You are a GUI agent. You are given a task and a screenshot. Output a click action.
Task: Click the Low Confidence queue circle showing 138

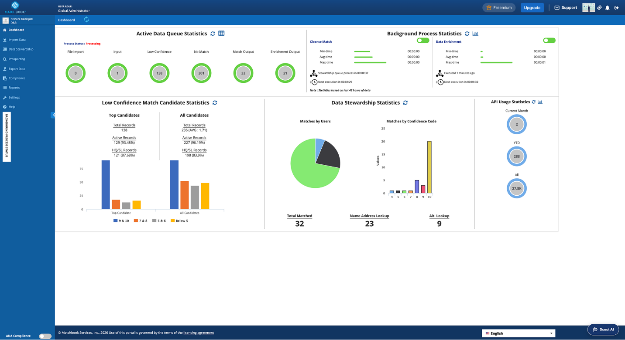159,73
